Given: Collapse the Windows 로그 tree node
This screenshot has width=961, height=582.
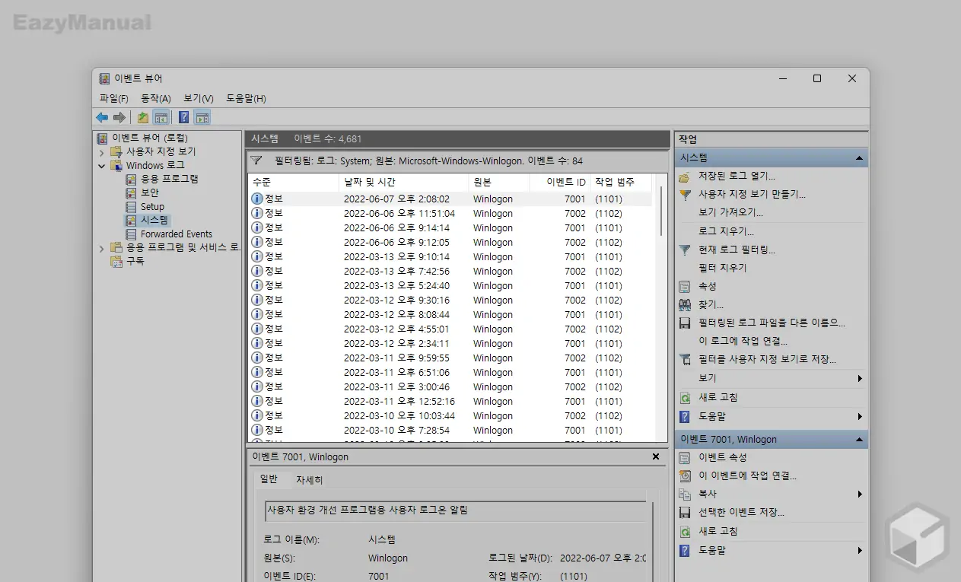Looking at the screenshot, I should tap(102, 166).
